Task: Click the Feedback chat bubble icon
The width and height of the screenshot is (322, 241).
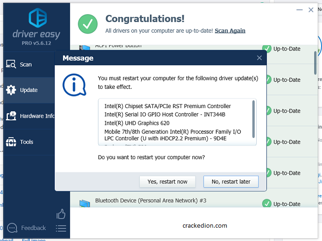Action: (x=12, y=228)
